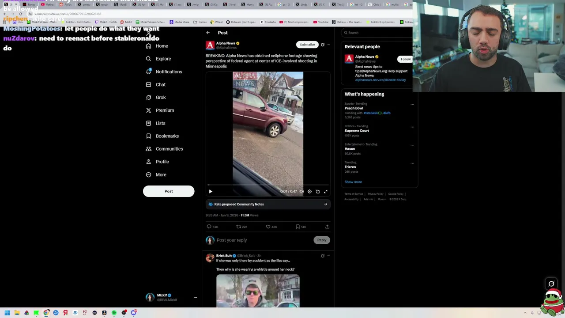Open Hasan trending topic
The height and width of the screenshot is (318, 565).
click(x=350, y=149)
